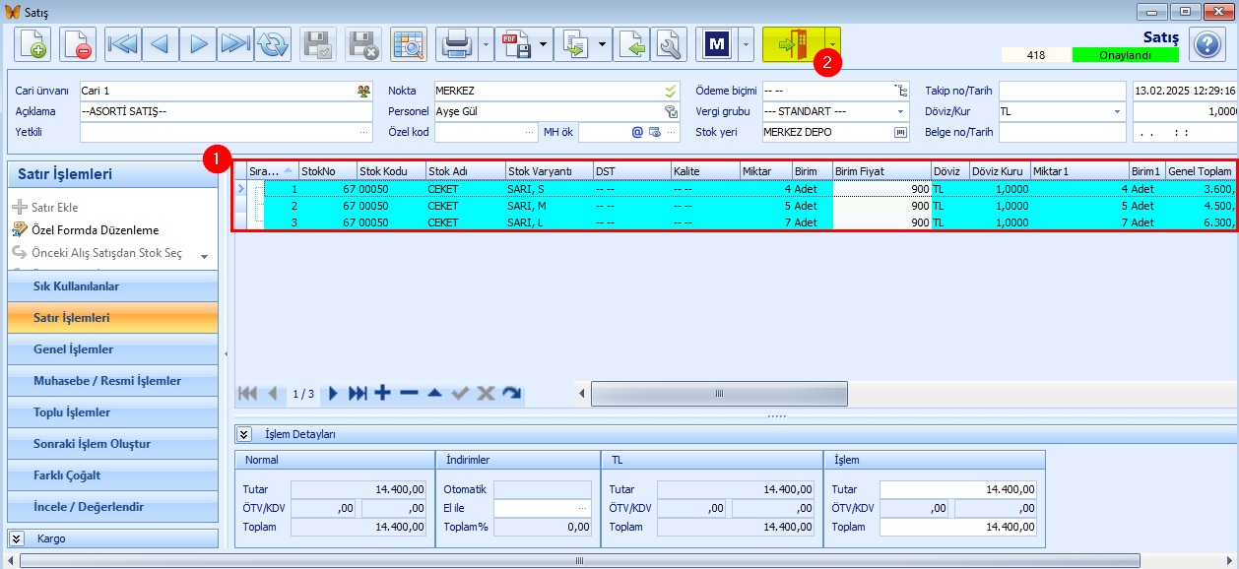Click the save with checkmark icon
The image size is (1239, 569).
tap(318, 44)
